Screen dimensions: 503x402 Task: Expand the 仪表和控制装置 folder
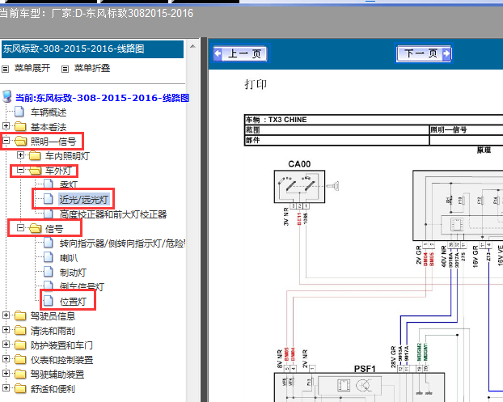point(6,359)
